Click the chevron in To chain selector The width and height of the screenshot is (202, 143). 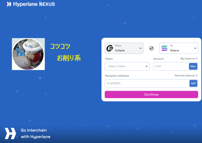click(195, 48)
